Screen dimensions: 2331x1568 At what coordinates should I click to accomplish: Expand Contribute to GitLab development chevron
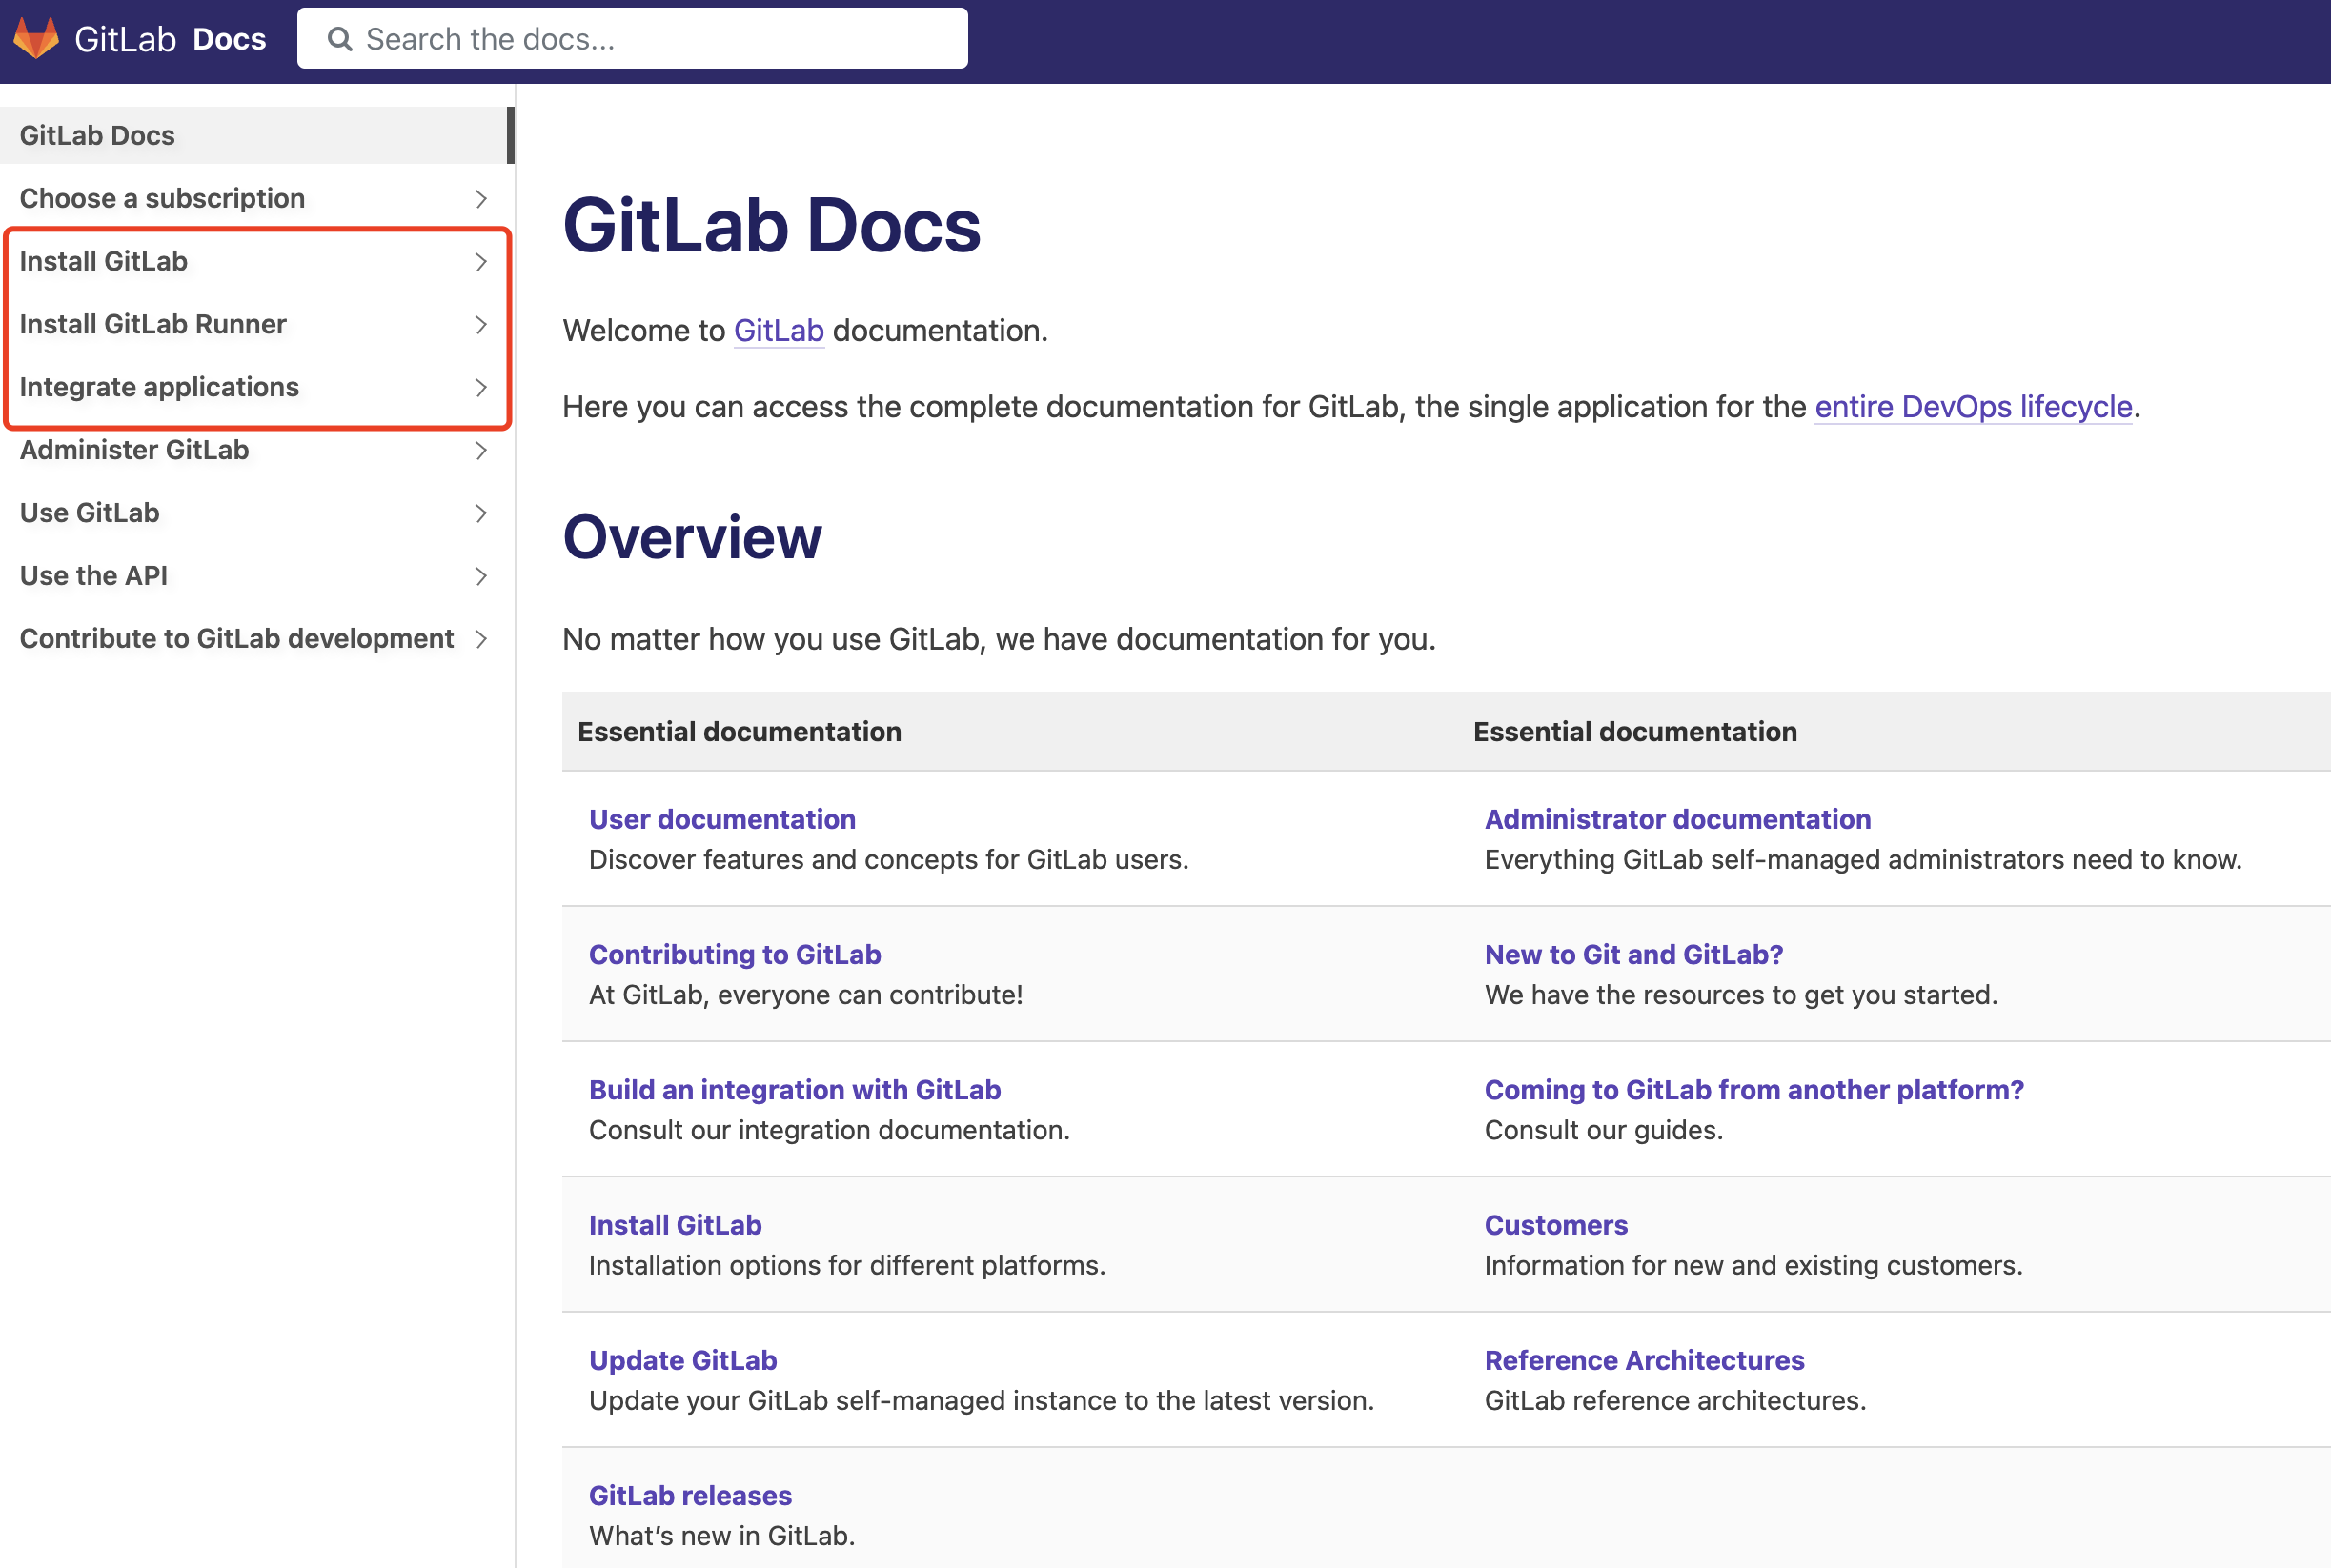click(x=481, y=638)
